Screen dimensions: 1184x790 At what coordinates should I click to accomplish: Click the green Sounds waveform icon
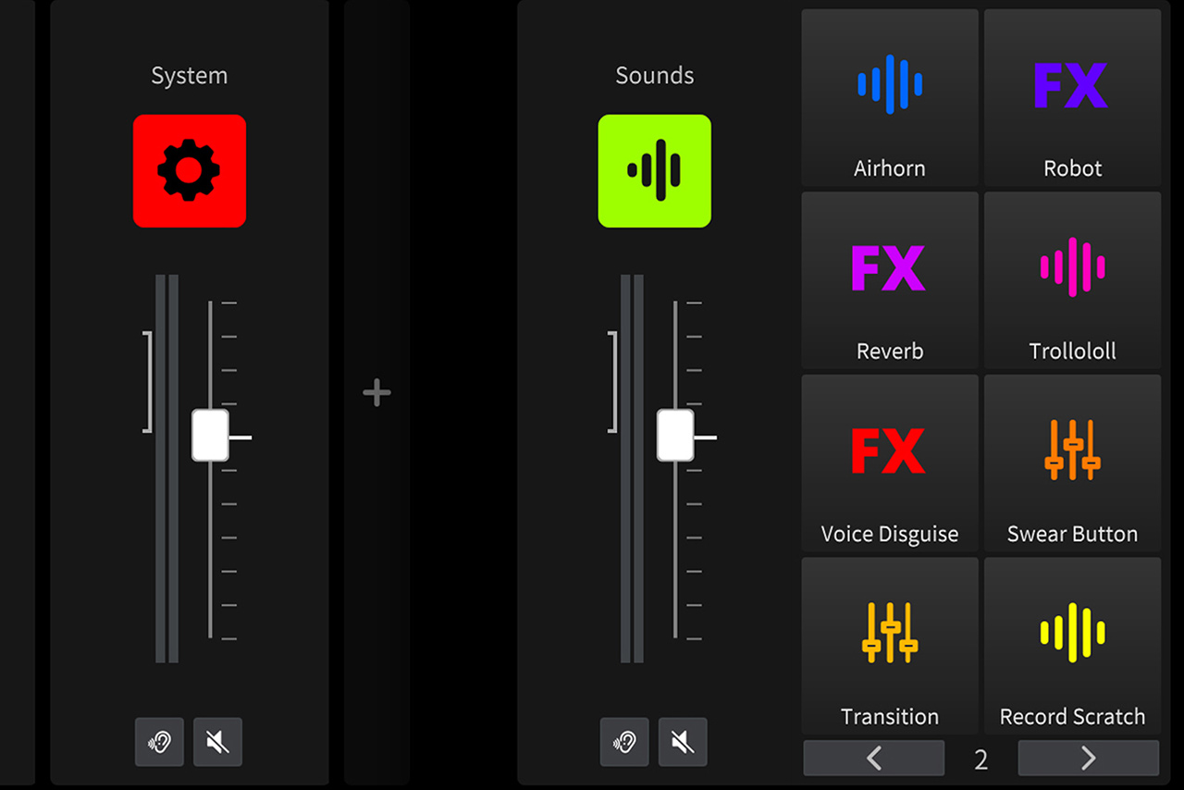point(654,171)
